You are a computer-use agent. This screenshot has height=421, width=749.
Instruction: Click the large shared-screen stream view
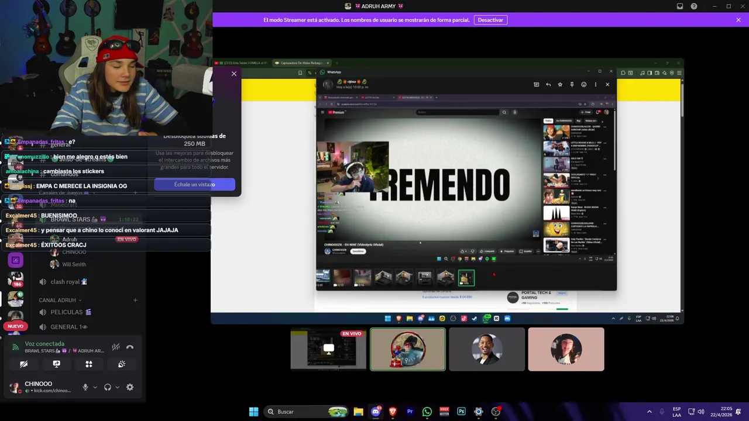click(x=448, y=191)
